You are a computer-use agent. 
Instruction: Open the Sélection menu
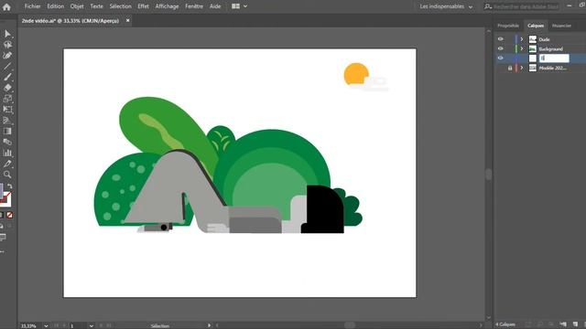coord(120,6)
